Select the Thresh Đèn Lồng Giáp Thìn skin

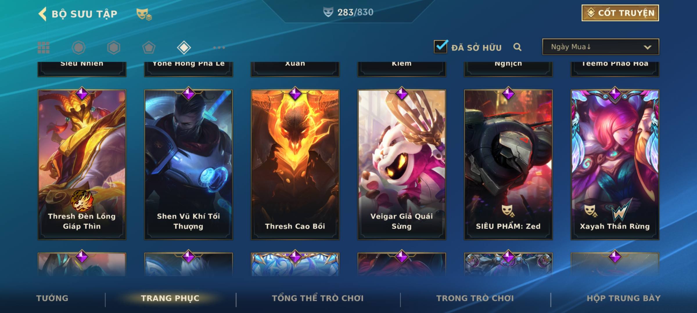click(82, 165)
